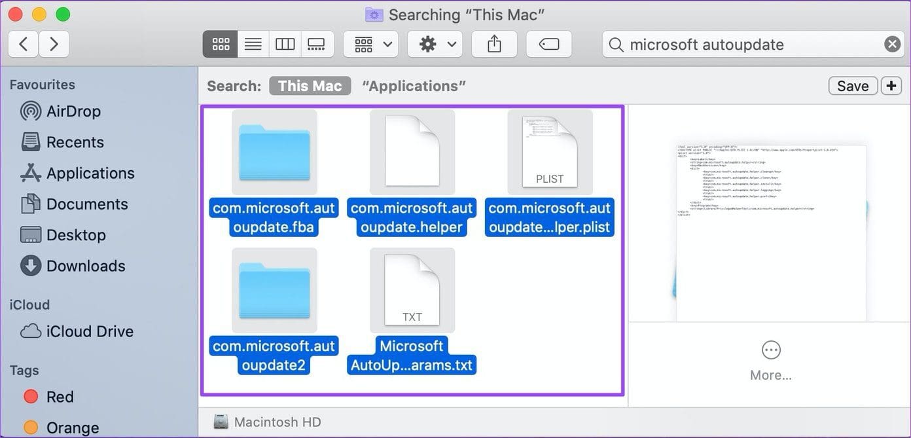The image size is (911, 438).
Task: Switch to list view
Action: (253, 44)
